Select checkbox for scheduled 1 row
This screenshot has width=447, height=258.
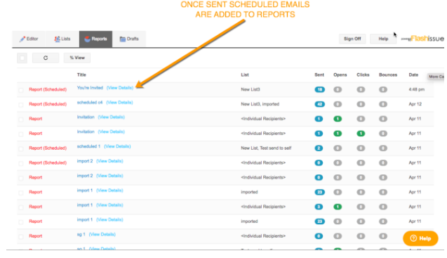[x=21, y=148]
